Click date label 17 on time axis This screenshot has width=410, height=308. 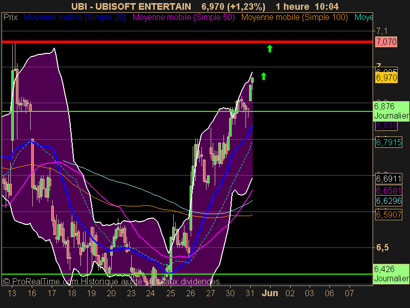[x=52, y=293]
